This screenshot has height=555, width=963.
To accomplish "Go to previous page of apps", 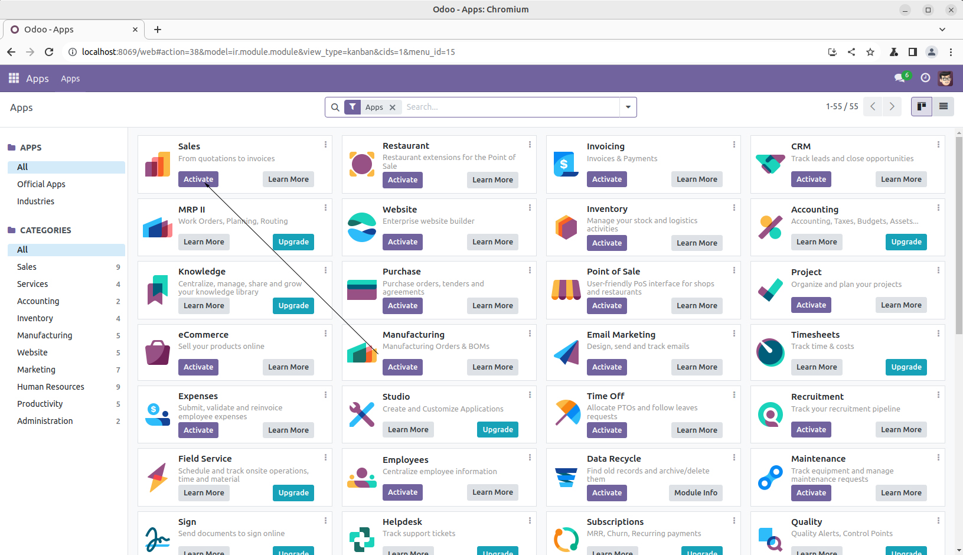I will pyautogui.click(x=873, y=106).
